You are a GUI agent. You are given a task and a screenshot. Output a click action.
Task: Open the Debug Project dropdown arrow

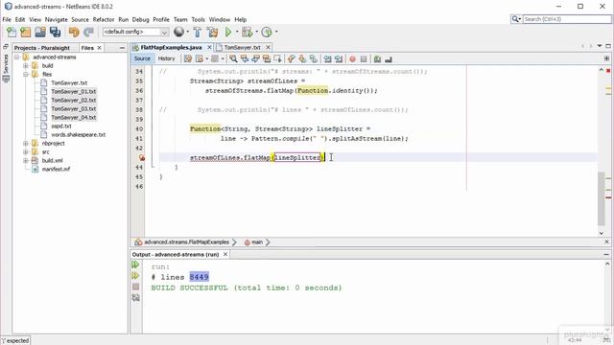pos(257,32)
